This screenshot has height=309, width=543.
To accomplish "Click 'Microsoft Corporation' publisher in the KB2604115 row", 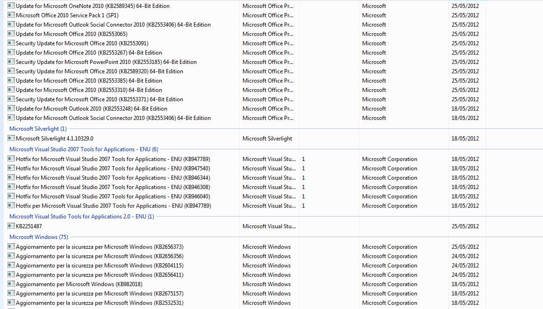I will [x=390, y=266].
